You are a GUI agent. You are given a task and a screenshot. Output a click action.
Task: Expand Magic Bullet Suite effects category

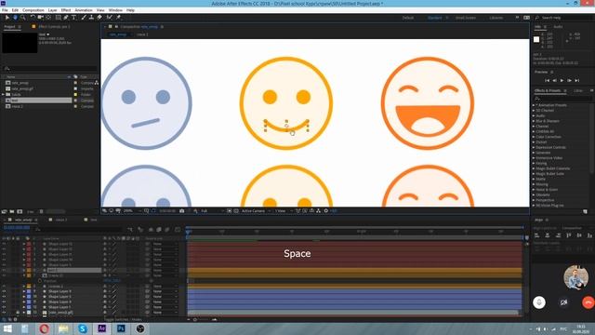pos(534,174)
